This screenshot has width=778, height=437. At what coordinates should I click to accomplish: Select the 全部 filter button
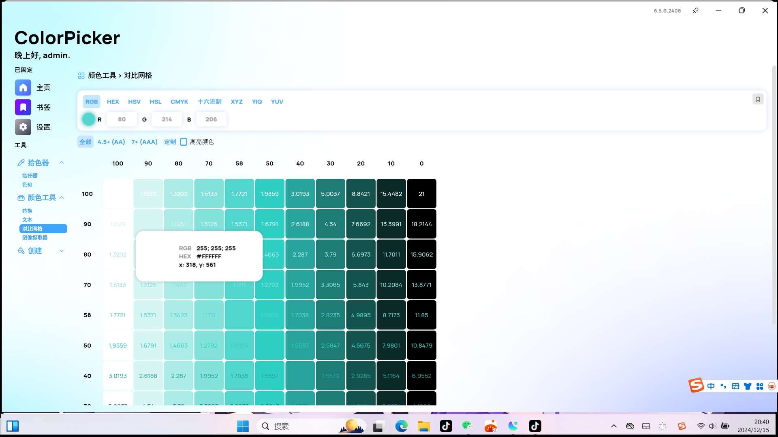85,142
